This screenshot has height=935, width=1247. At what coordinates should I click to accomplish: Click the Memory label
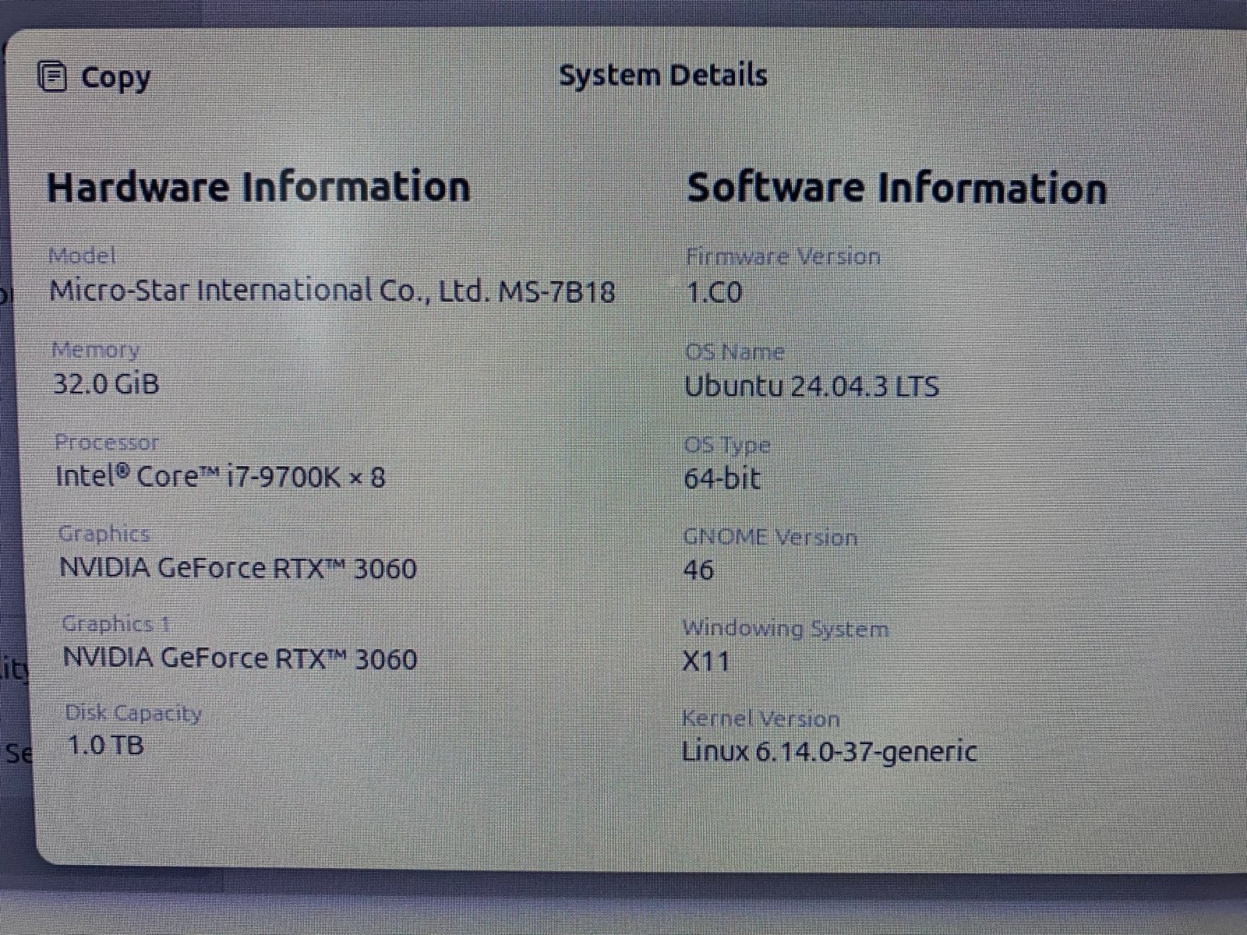pos(96,351)
